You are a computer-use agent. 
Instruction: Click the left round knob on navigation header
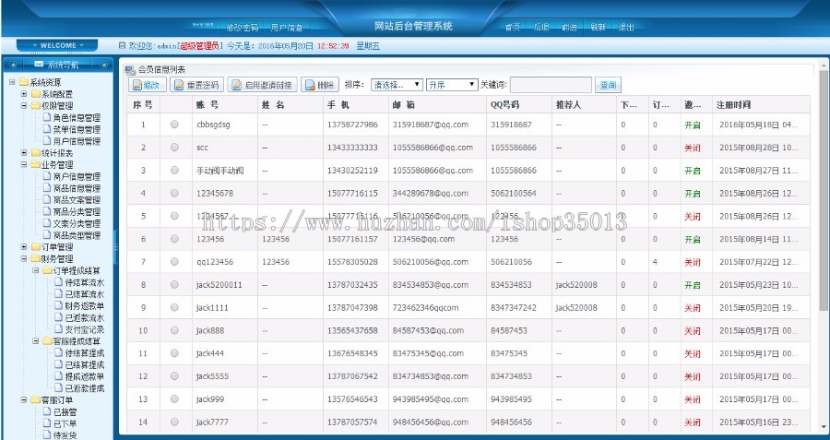(13, 65)
